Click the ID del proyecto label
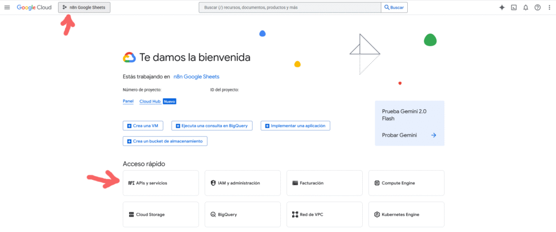The height and width of the screenshot is (232, 556). tap(224, 90)
